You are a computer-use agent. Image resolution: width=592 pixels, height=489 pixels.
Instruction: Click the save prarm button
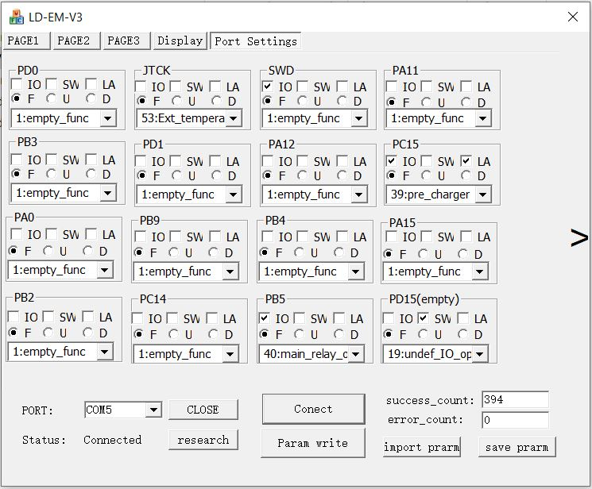tap(517, 447)
